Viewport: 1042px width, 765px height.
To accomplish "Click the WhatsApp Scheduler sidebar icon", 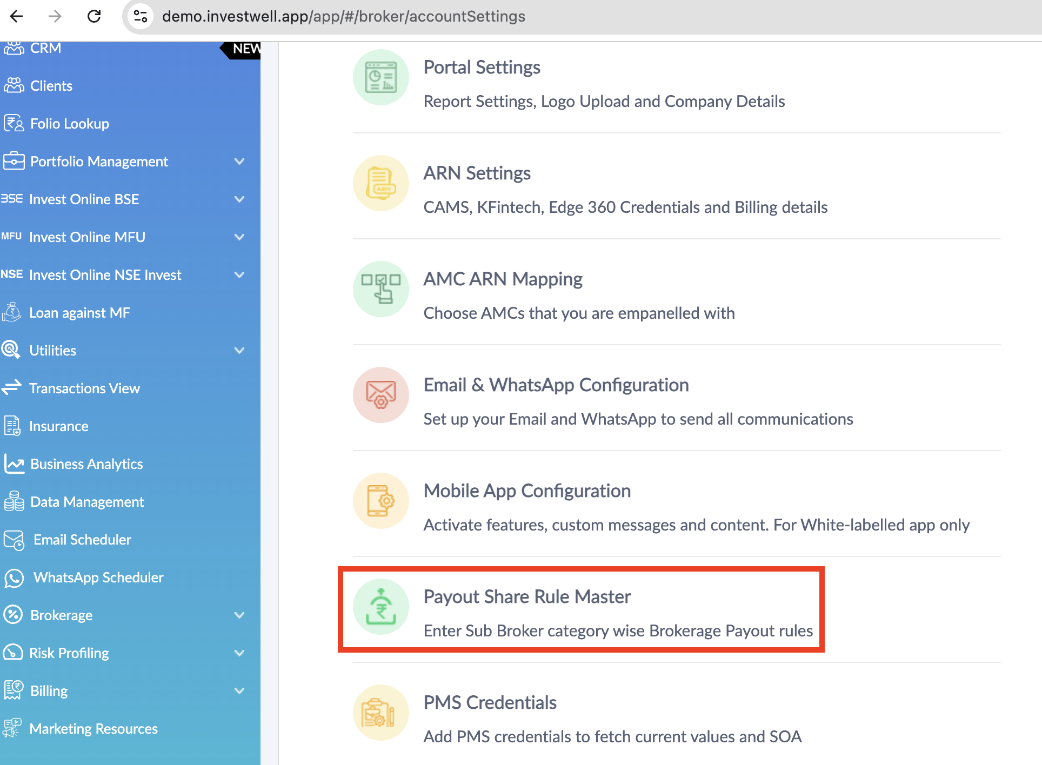I will [x=14, y=578].
